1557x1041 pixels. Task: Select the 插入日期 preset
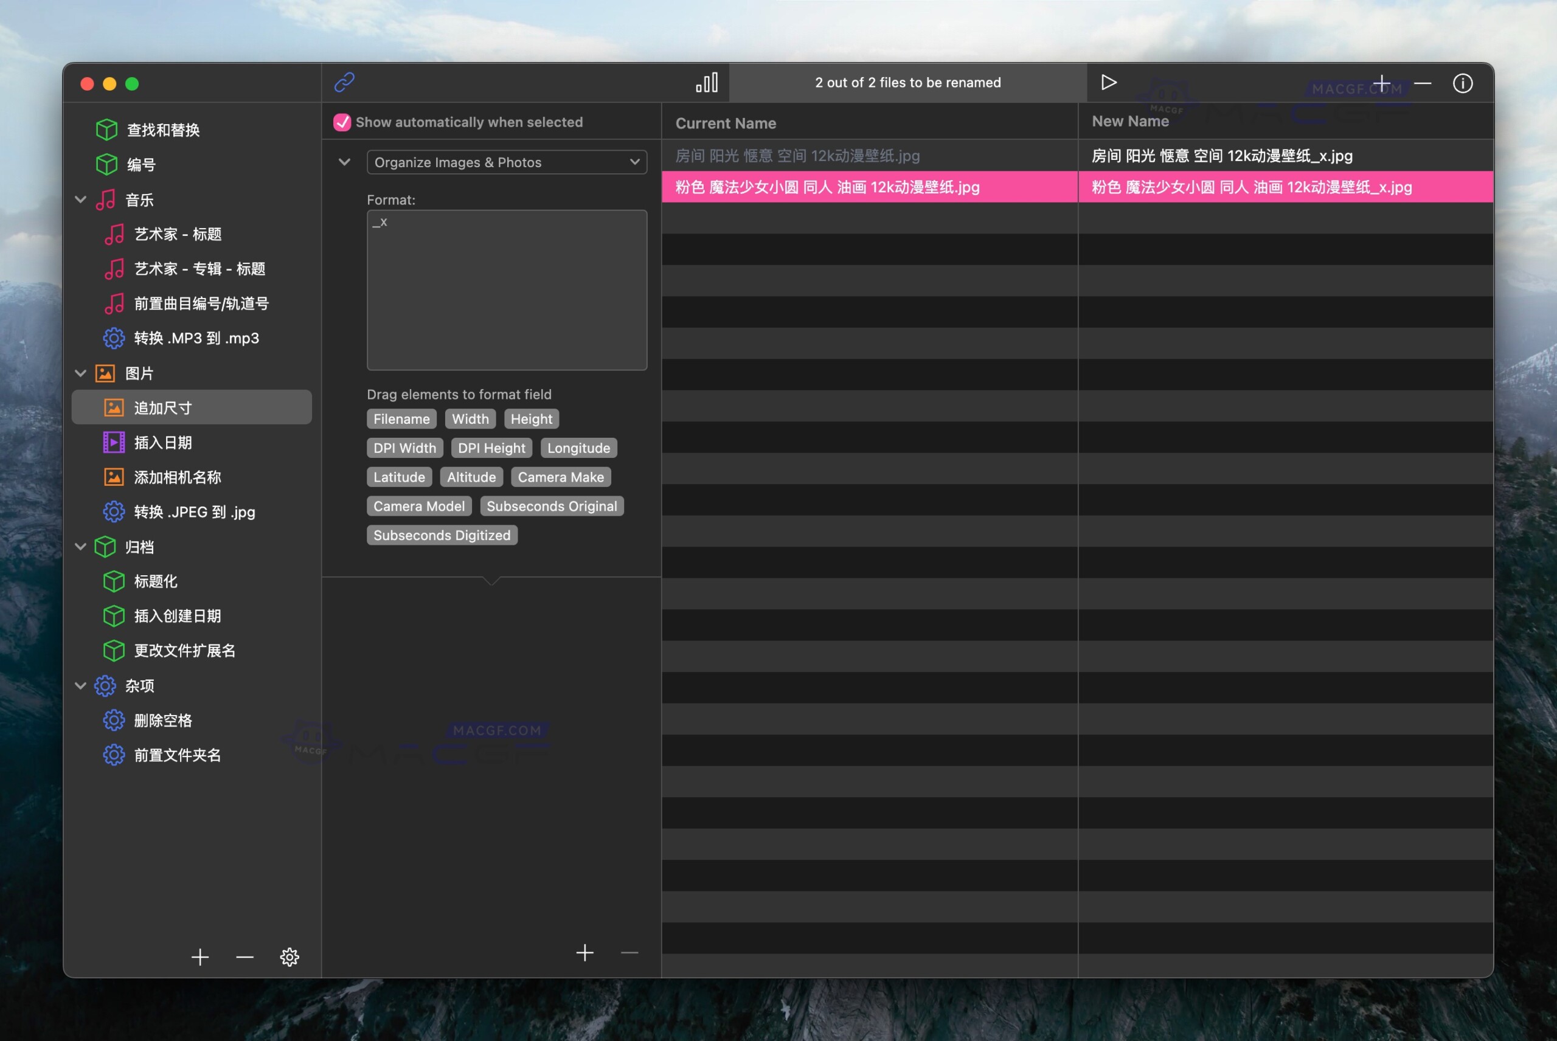tap(162, 442)
